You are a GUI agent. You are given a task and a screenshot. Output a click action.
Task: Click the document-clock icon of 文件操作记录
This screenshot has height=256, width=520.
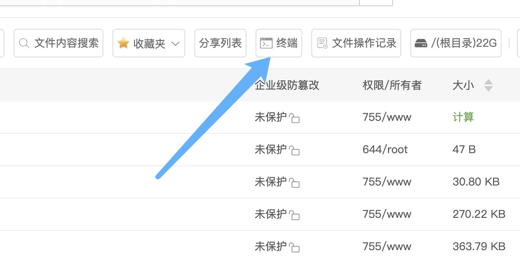[323, 44]
